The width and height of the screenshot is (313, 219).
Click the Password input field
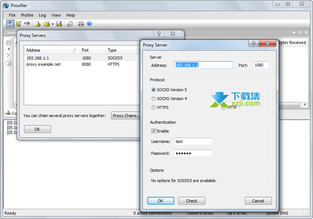tap(193, 153)
